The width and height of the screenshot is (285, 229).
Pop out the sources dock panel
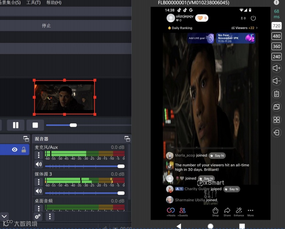26,139
